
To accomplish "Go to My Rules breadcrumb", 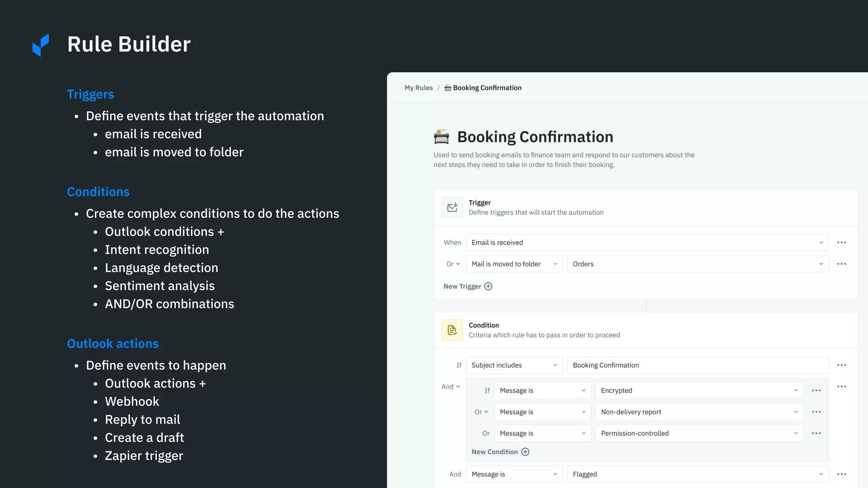I will click(418, 88).
